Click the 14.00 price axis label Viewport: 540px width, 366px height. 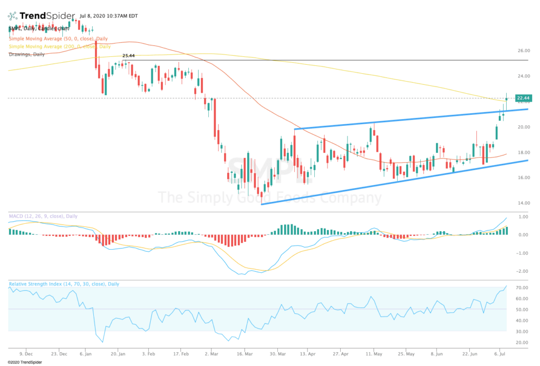524,203
